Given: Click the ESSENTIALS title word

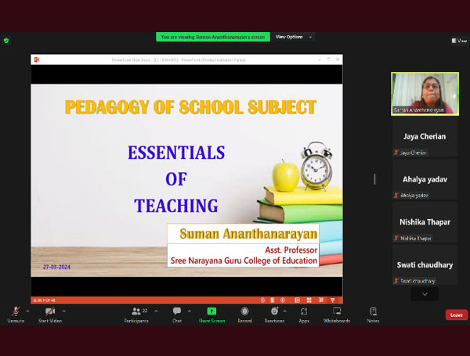Looking at the screenshot, I should [176, 153].
